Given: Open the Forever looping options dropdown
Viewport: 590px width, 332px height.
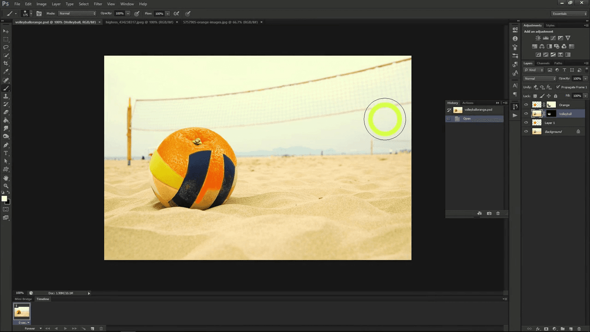Looking at the screenshot, I should click(33, 328).
